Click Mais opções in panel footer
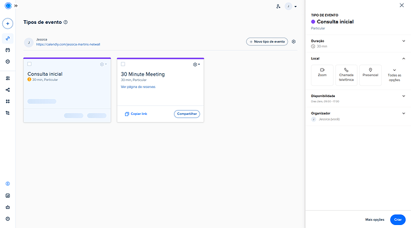The height and width of the screenshot is (228, 411). pos(375,220)
